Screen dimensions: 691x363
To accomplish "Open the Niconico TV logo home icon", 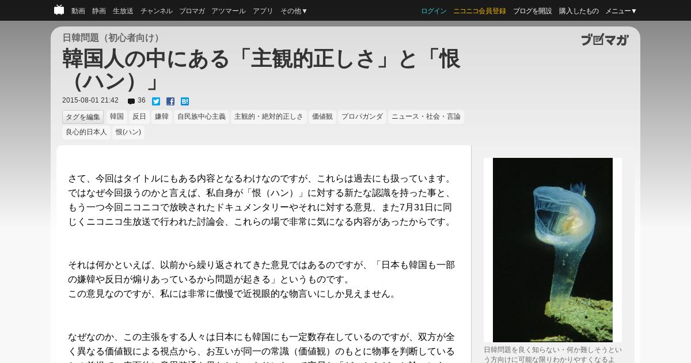I will pyautogui.click(x=59, y=10).
